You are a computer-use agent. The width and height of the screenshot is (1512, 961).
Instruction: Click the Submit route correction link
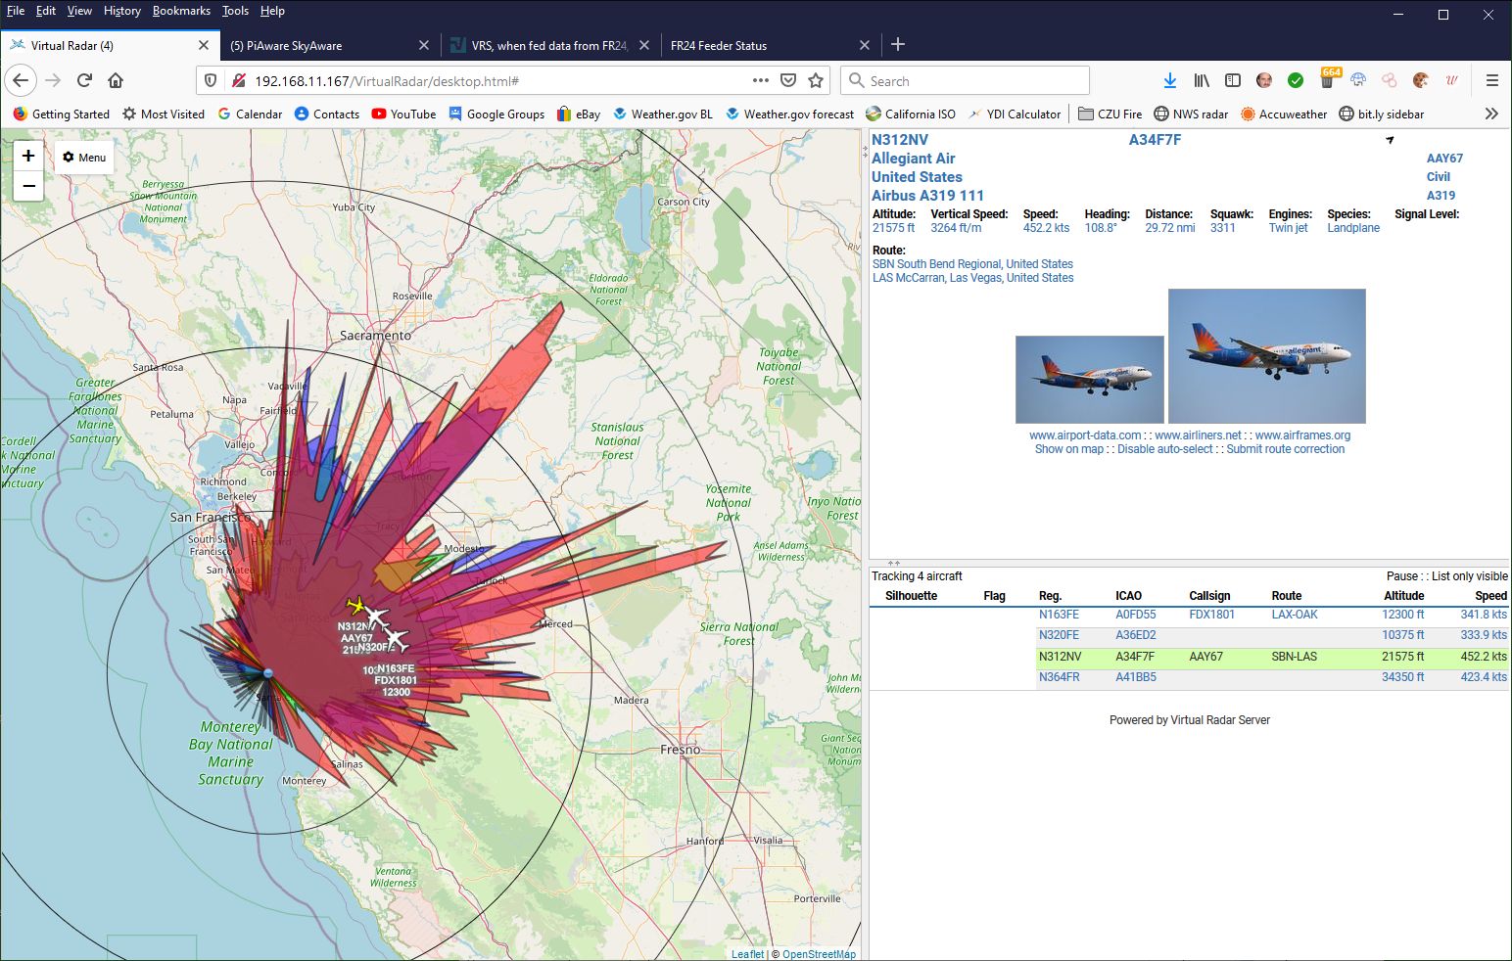[1285, 449]
